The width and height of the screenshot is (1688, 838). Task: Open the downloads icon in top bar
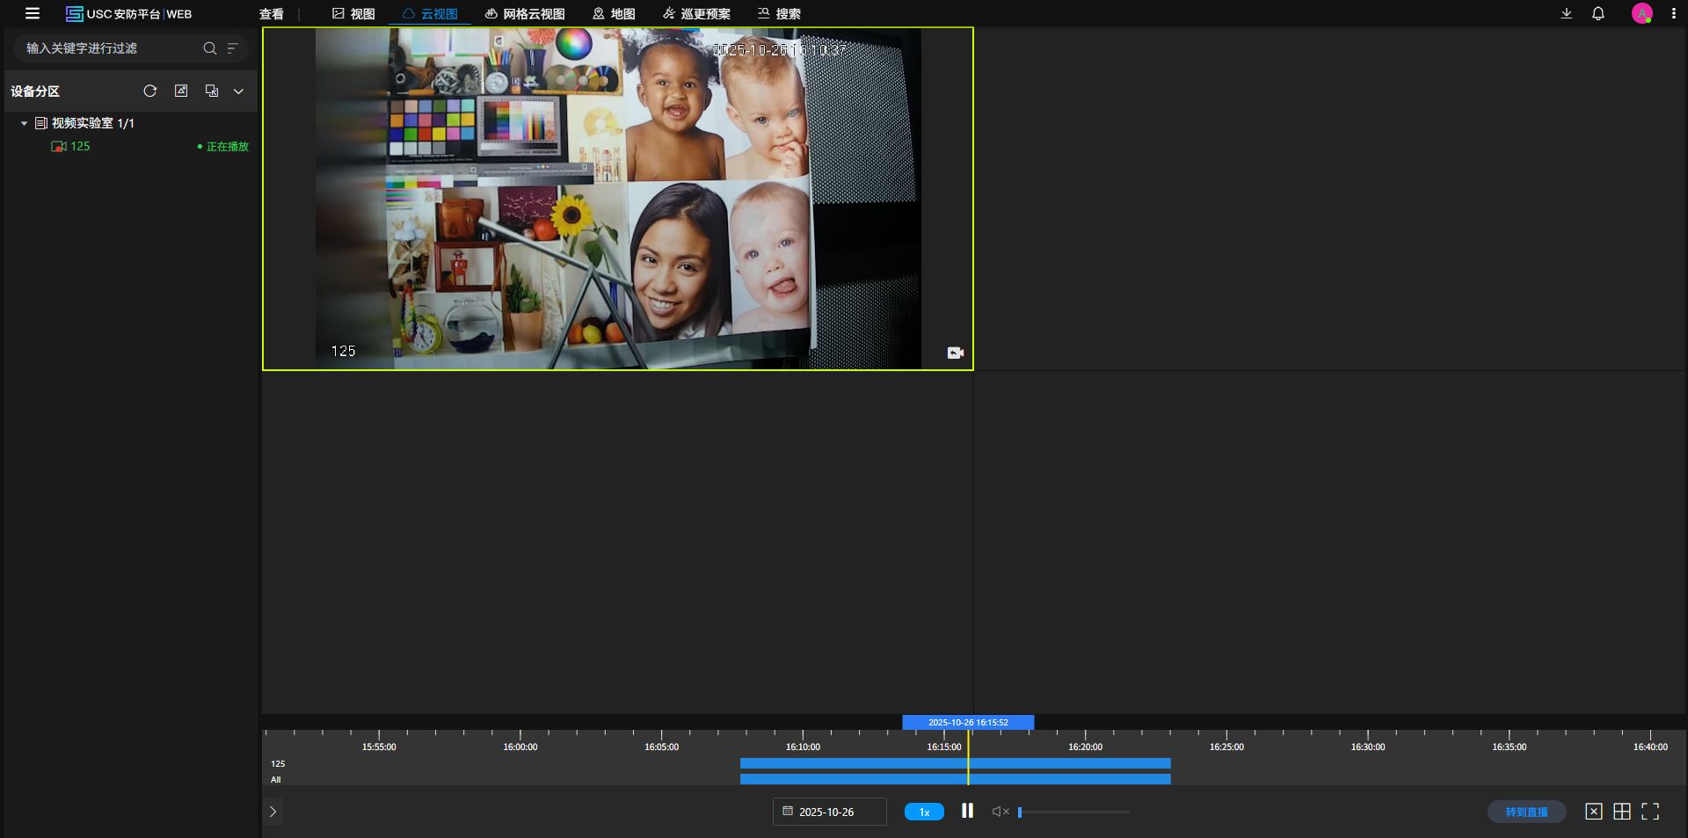[x=1567, y=13]
